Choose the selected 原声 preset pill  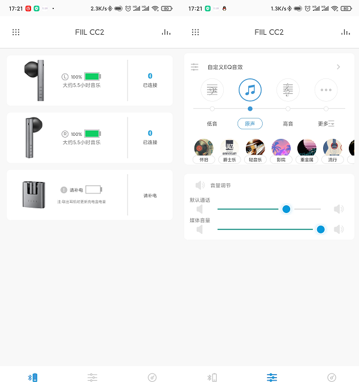click(250, 124)
